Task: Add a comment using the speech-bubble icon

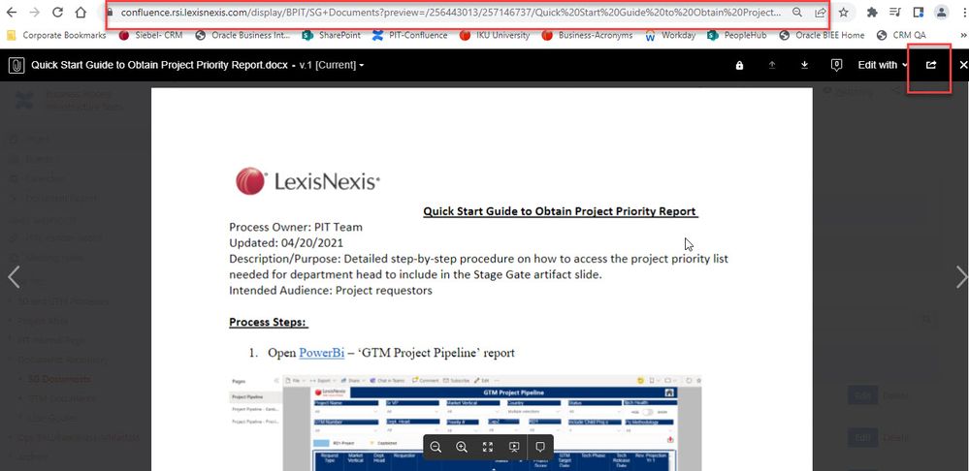Action: coord(540,447)
